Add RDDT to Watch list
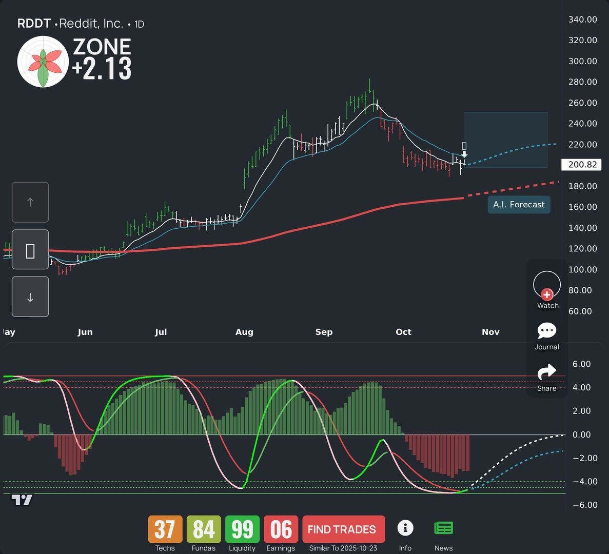The height and width of the screenshot is (554, 609). pyautogui.click(x=547, y=290)
